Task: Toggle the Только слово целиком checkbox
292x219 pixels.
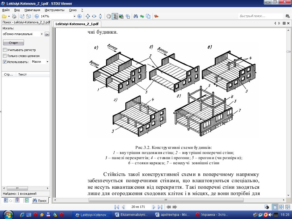Action: click(5, 56)
